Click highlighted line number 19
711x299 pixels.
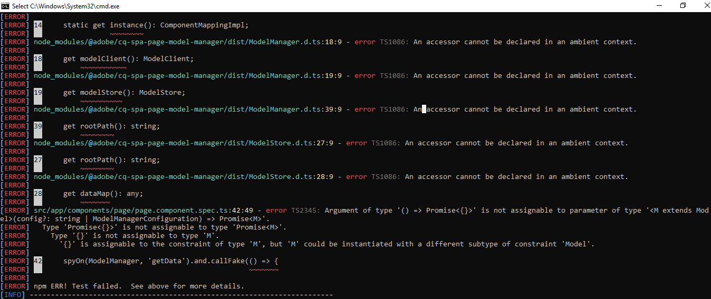point(38,93)
